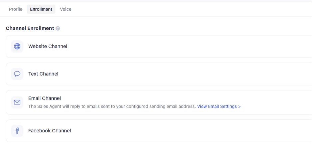The height and width of the screenshot is (151, 312).
Task: Click the Email Channel envelope icon
Action: [x=17, y=102]
